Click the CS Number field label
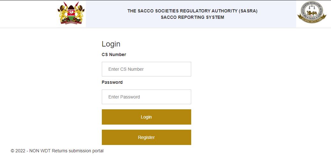 [x=114, y=54]
